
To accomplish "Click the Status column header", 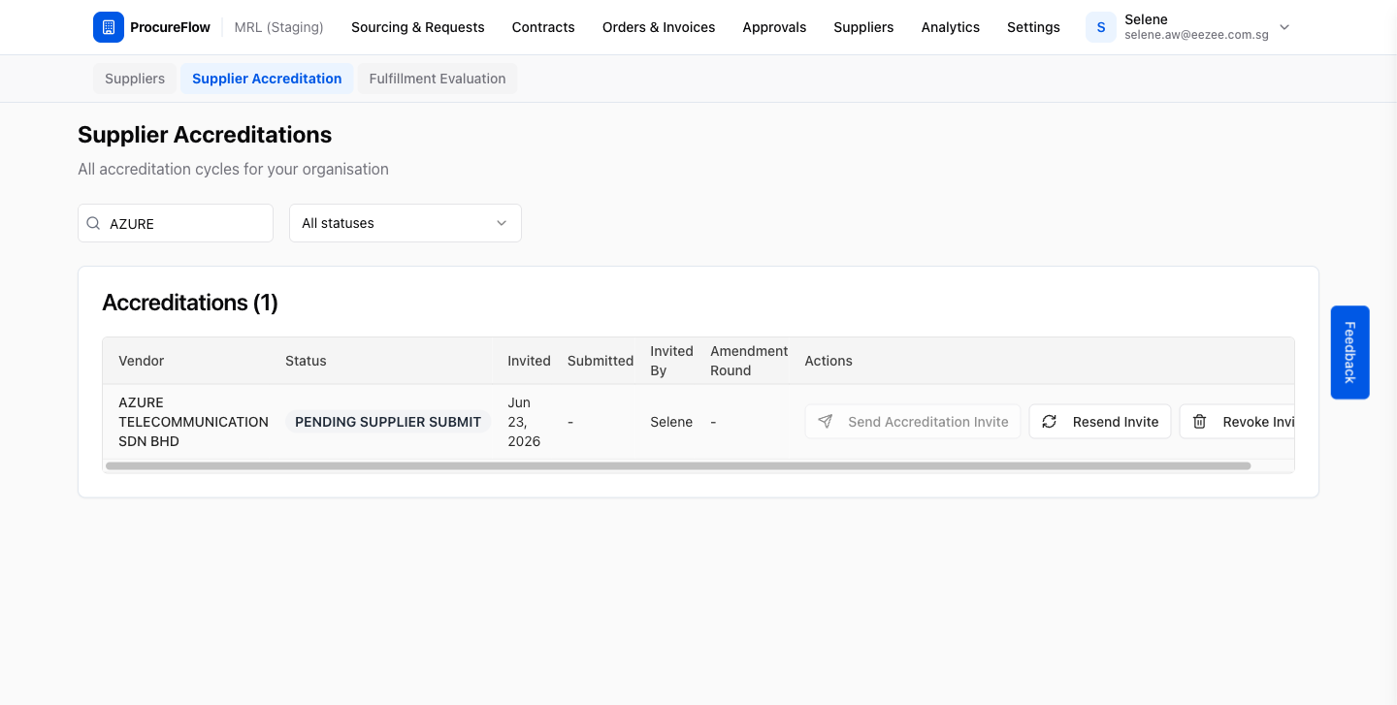I will [x=306, y=361].
